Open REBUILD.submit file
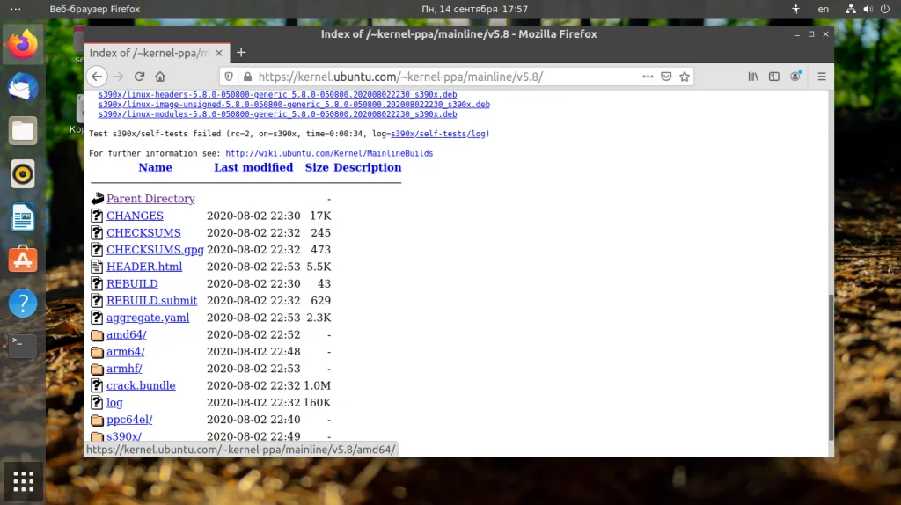This screenshot has width=901, height=505. coord(151,301)
